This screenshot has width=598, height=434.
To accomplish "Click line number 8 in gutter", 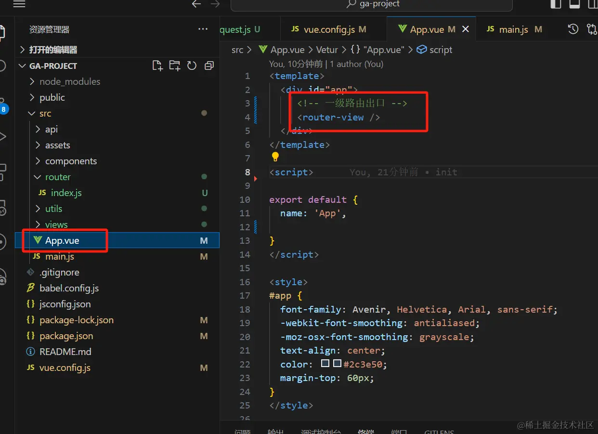I will 247,172.
